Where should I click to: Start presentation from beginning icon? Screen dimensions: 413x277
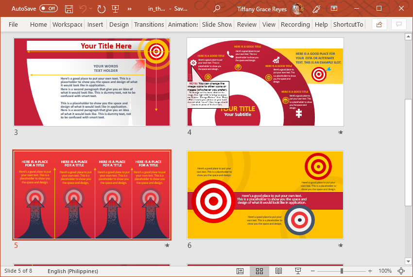[x=115, y=9]
